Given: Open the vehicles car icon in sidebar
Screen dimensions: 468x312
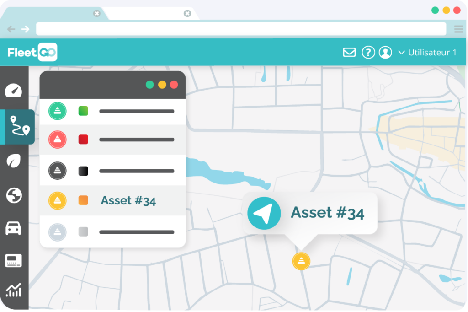Looking at the screenshot, I should (x=13, y=228).
